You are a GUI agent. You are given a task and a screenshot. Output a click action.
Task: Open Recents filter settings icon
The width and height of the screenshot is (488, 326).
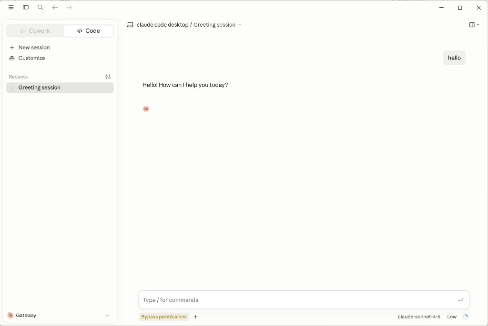click(108, 77)
